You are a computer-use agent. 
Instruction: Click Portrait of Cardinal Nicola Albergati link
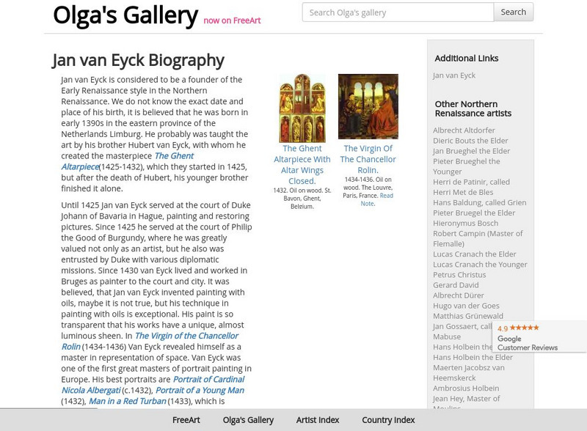pyautogui.click(x=208, y=379)
